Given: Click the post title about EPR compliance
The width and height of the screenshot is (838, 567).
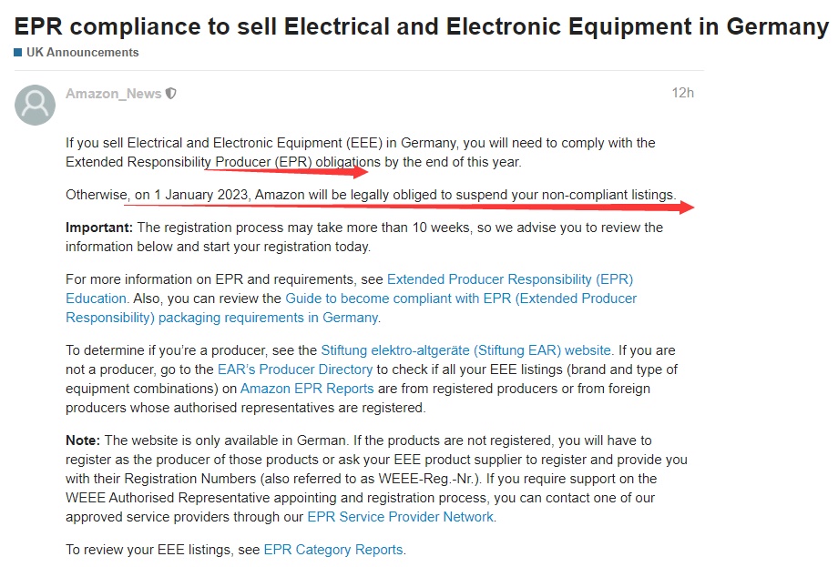Looking at the screenshot, I should [421, 26].
